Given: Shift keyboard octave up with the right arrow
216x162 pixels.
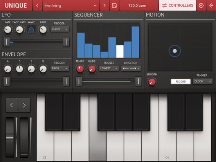Looking at the screenshot, I should pos(24,105).
